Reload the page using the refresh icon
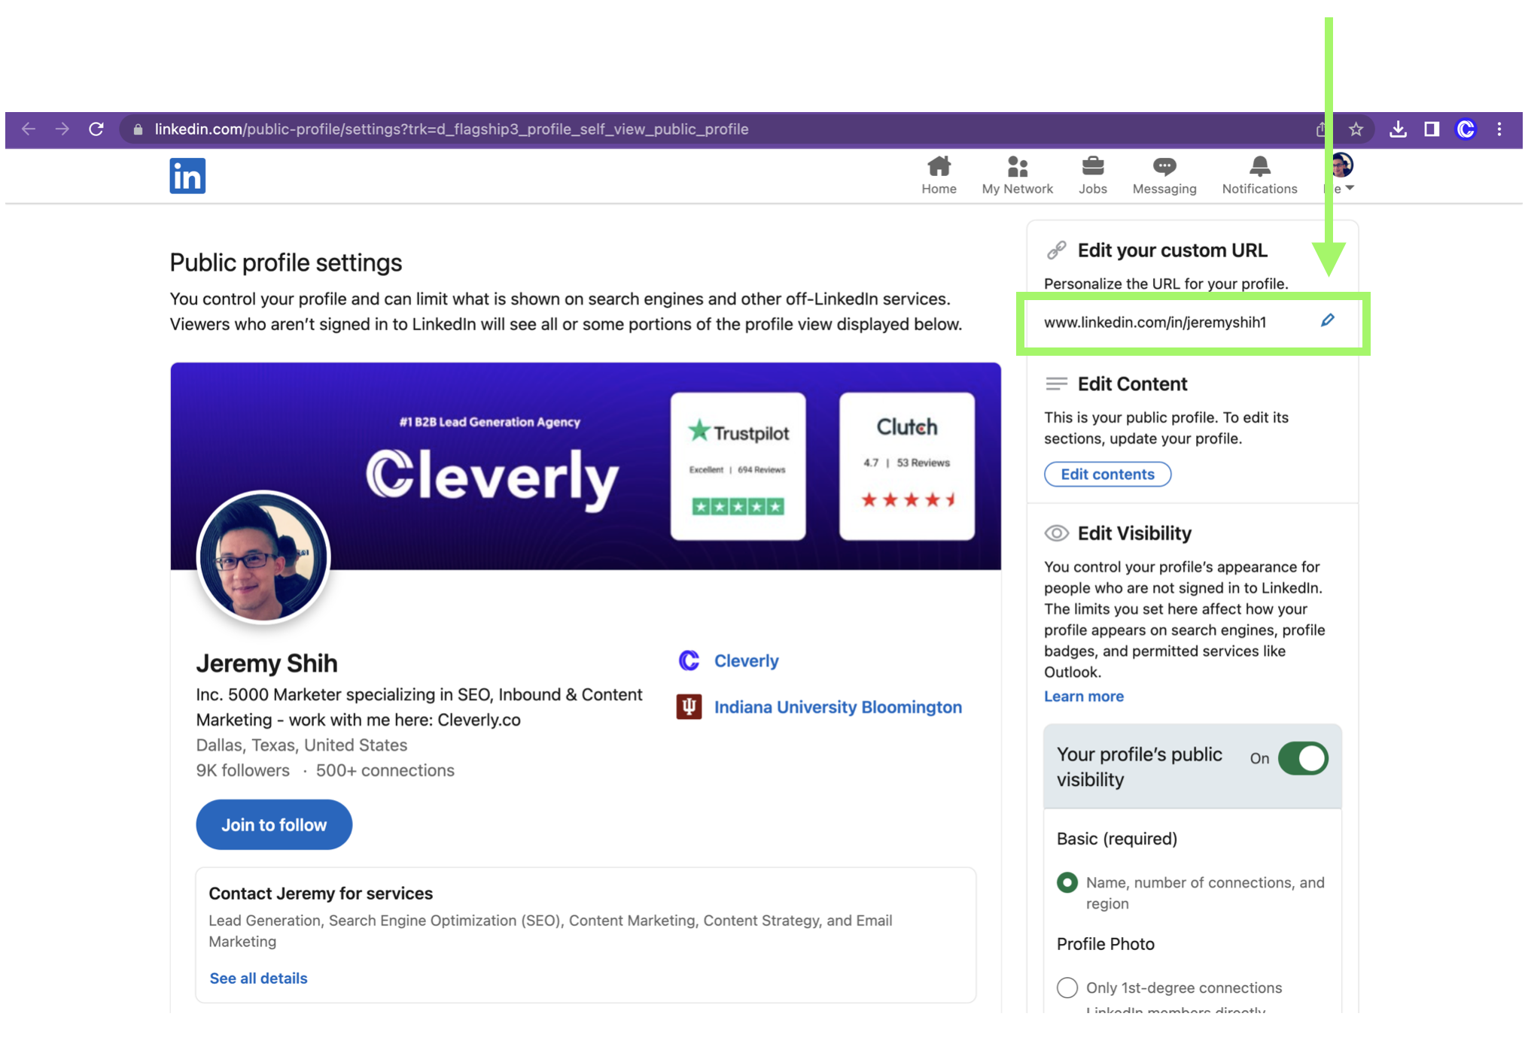The width and height of the screenshot is (1528, 1062). click(96, 129)
